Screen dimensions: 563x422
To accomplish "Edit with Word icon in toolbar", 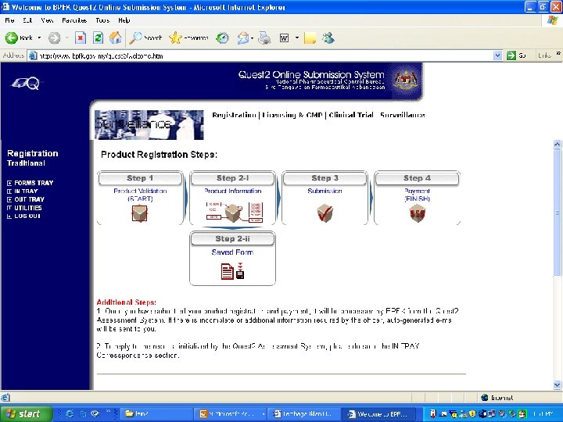I will [284, 38].
